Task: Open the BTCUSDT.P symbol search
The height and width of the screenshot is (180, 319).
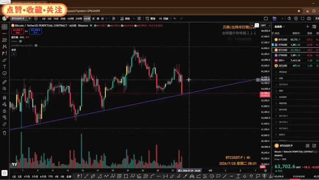Action: [18, 19]
